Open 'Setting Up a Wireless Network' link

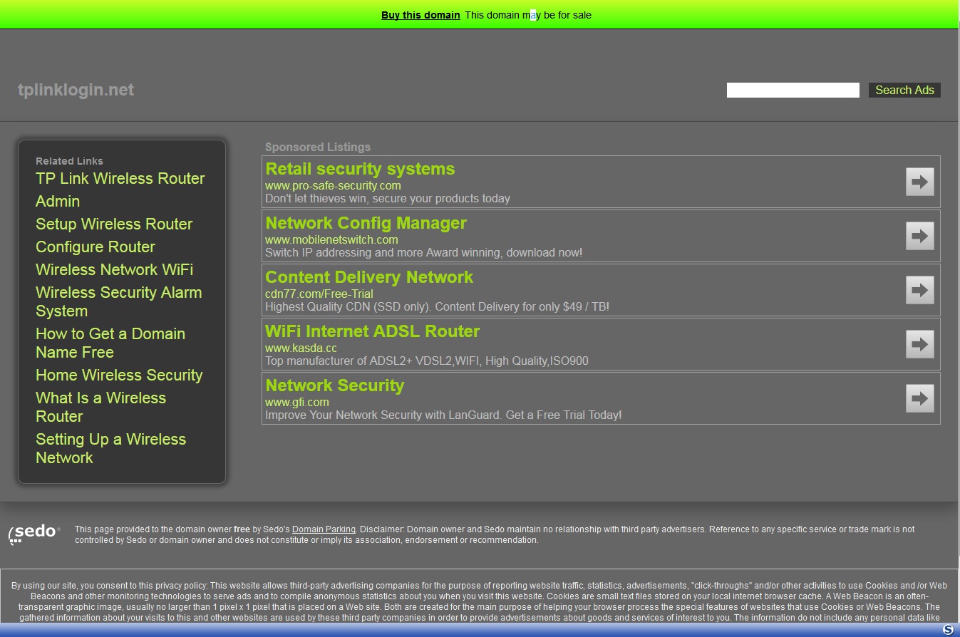pyautogui.click(x=111, y=449)
